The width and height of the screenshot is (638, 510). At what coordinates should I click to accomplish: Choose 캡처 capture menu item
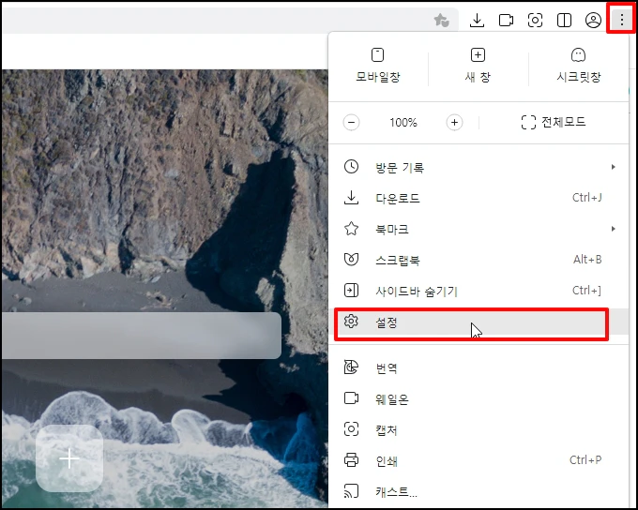pyautogui.click(x=478, y=429)
